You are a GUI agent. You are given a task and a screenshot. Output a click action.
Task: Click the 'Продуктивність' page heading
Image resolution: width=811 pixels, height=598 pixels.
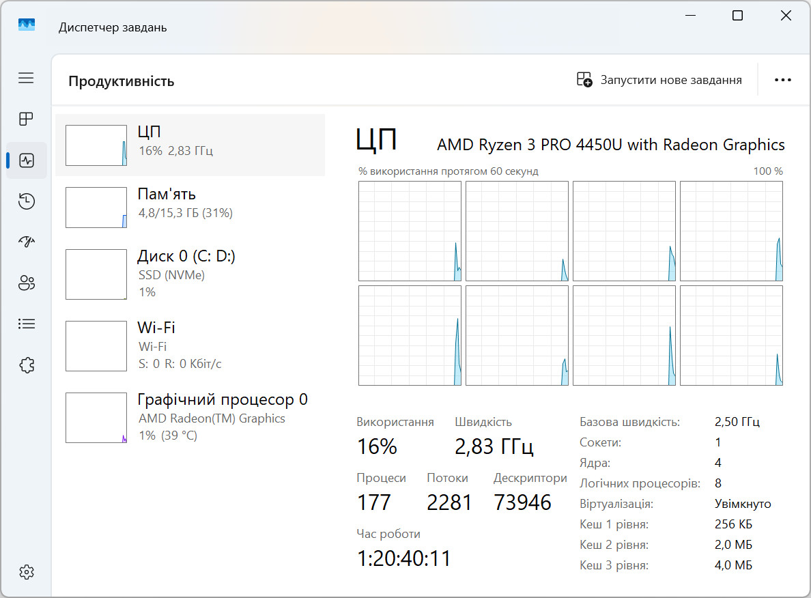click(x=122, y=81)
